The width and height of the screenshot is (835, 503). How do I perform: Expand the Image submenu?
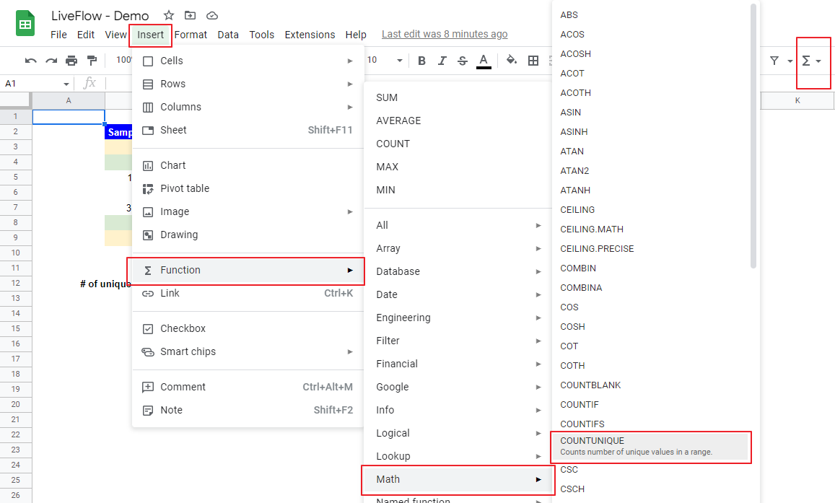point(248,211)
